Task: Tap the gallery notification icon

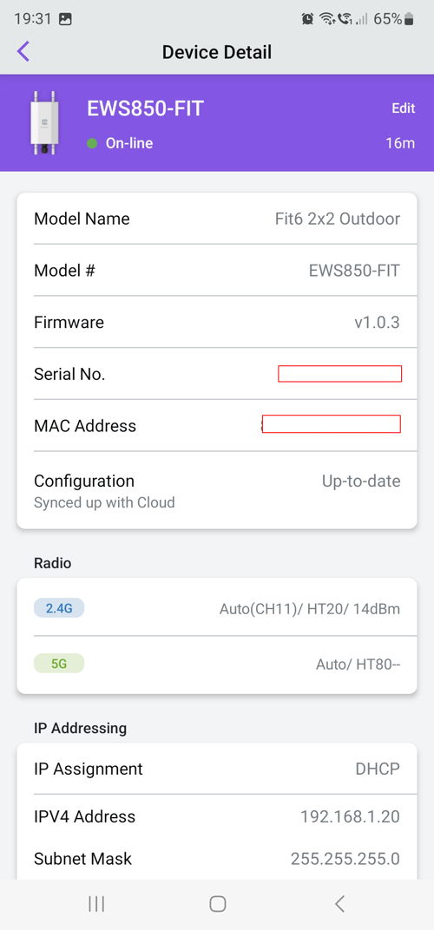Action: click(x=66, y=19)
